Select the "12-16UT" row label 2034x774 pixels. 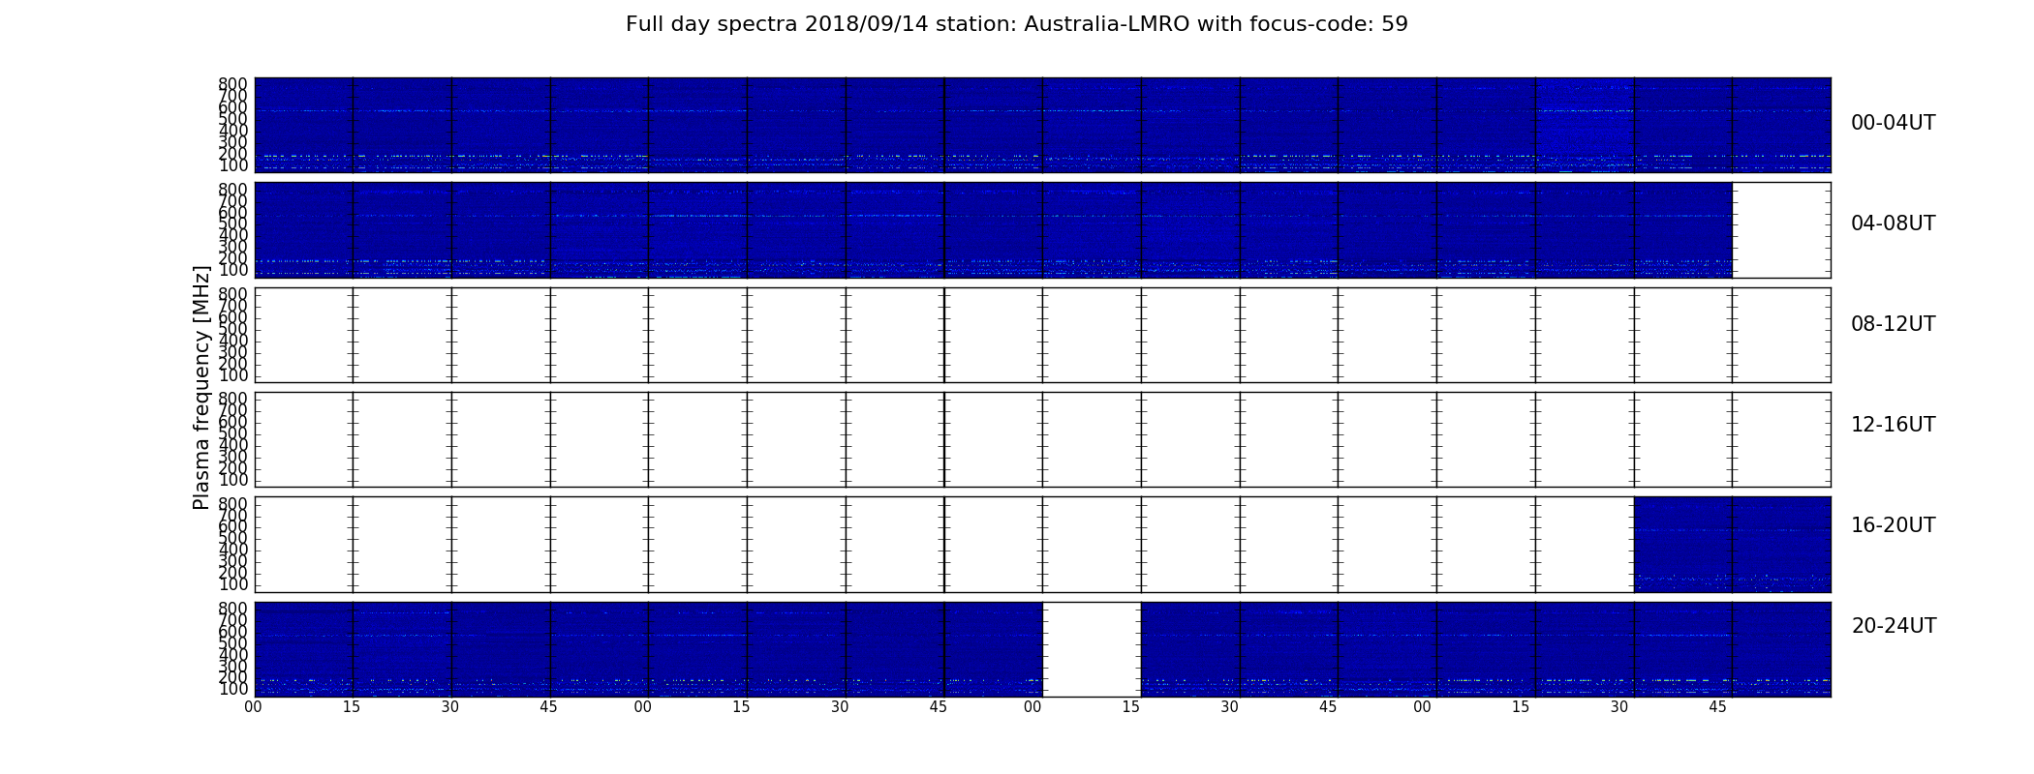[x=1893, y=425]
